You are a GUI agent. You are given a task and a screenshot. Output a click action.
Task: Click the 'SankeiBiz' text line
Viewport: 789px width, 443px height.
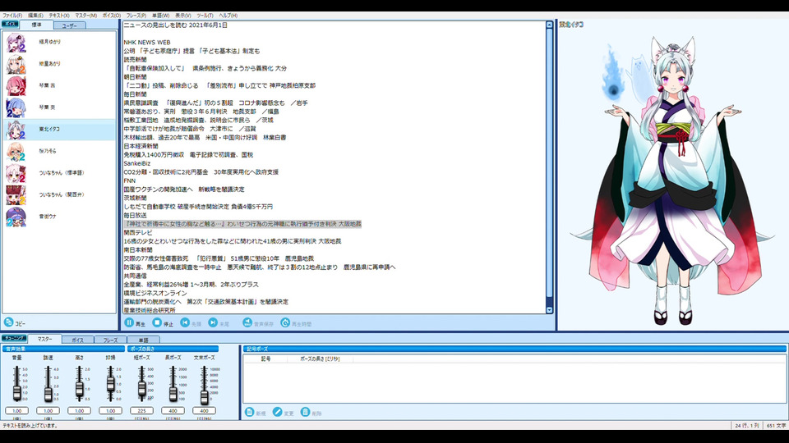137,163
